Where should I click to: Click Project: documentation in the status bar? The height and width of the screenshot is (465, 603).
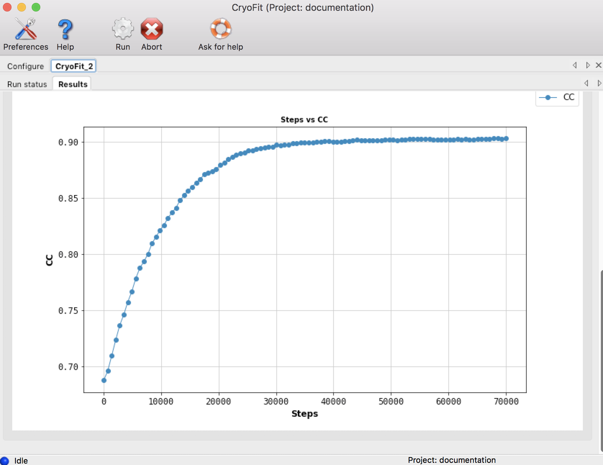tap(452, 460)
